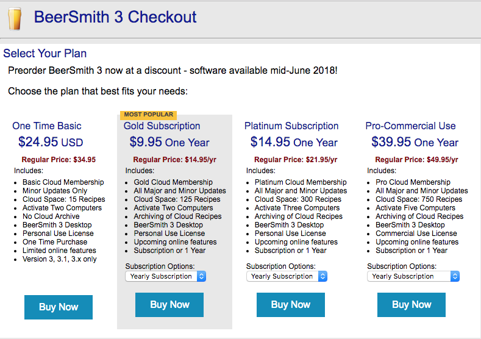Click the beer glass logo icon

(x=15, y=18)
